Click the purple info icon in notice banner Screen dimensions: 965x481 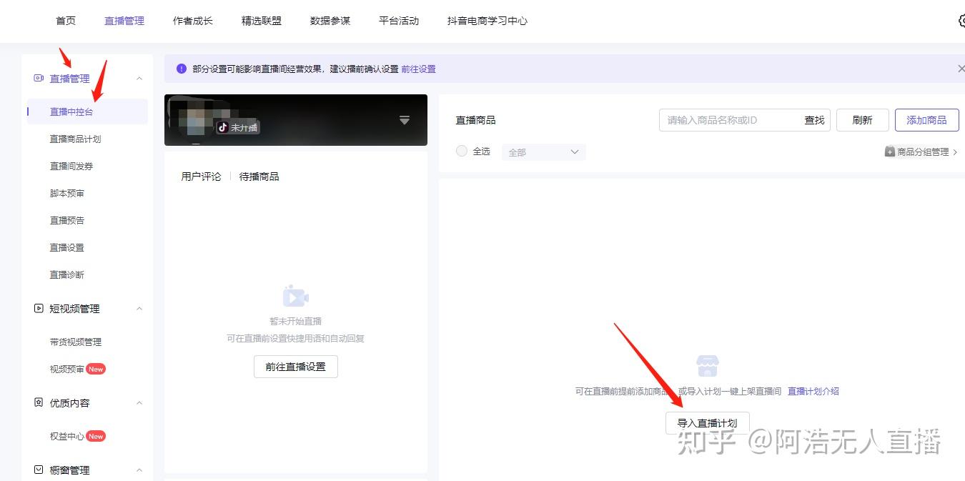tap(182, 69)
